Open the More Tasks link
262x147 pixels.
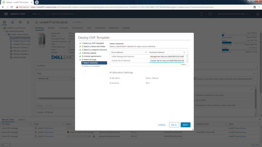point(255,145)
